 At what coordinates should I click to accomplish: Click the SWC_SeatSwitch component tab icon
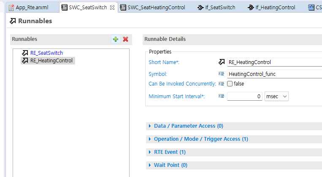(x=64, y=8)
